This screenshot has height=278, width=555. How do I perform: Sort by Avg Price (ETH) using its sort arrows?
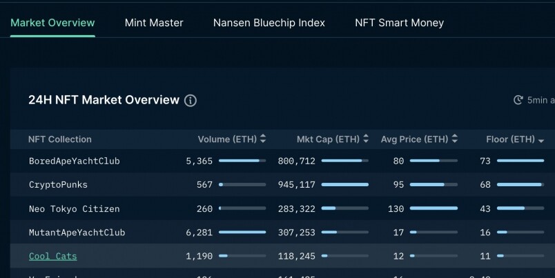[455, 139]
